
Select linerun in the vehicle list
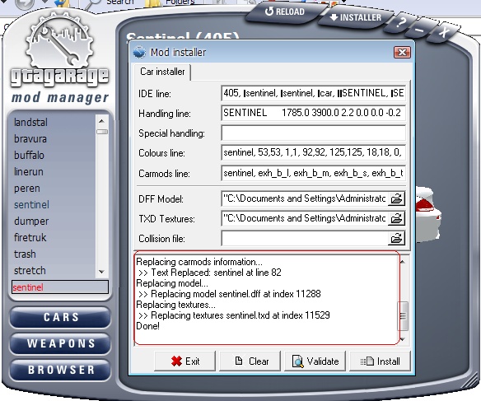tap(29, 172)
